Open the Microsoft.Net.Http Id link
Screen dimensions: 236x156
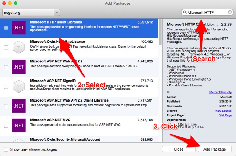[x=220, y=92]
